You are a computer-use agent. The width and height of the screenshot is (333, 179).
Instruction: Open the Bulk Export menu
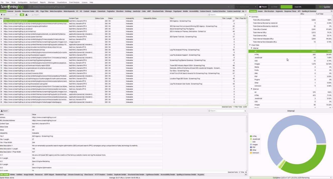coord(33,2)
